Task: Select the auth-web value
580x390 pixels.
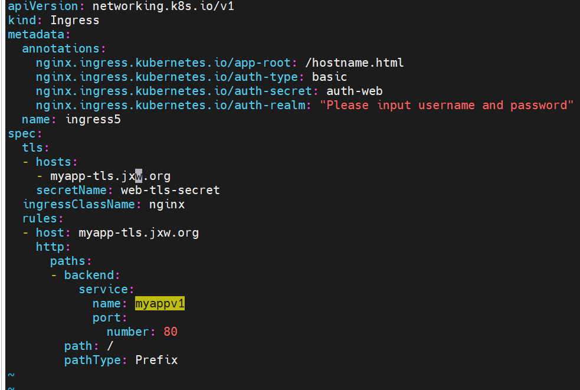Action: (355, 91)
